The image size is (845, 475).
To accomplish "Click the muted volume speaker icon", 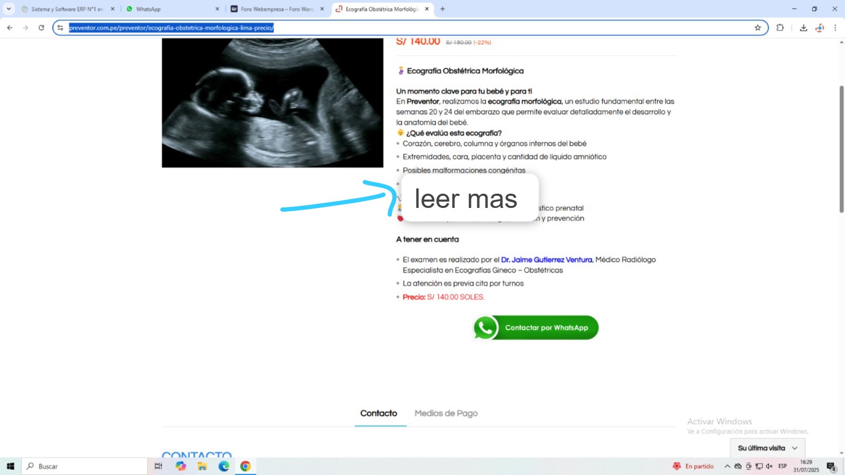I will click(x=769, y=466).
